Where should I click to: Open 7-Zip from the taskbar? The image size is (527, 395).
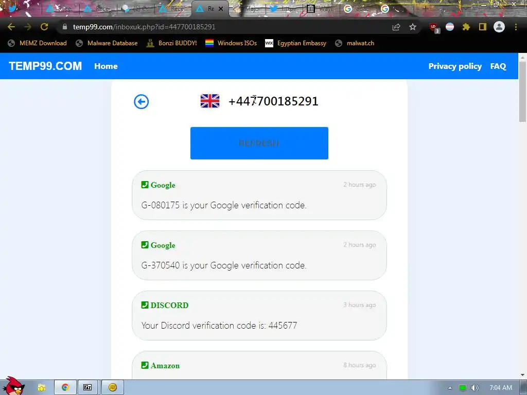87,388
